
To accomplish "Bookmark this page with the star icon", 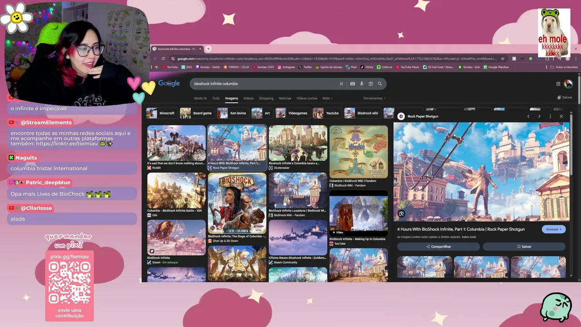I will 502,59.
